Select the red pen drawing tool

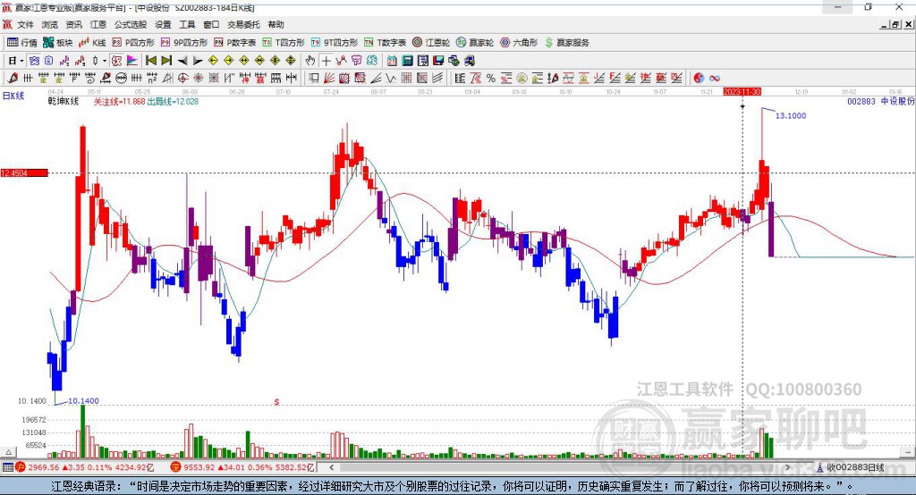click(x=13, y=78)
